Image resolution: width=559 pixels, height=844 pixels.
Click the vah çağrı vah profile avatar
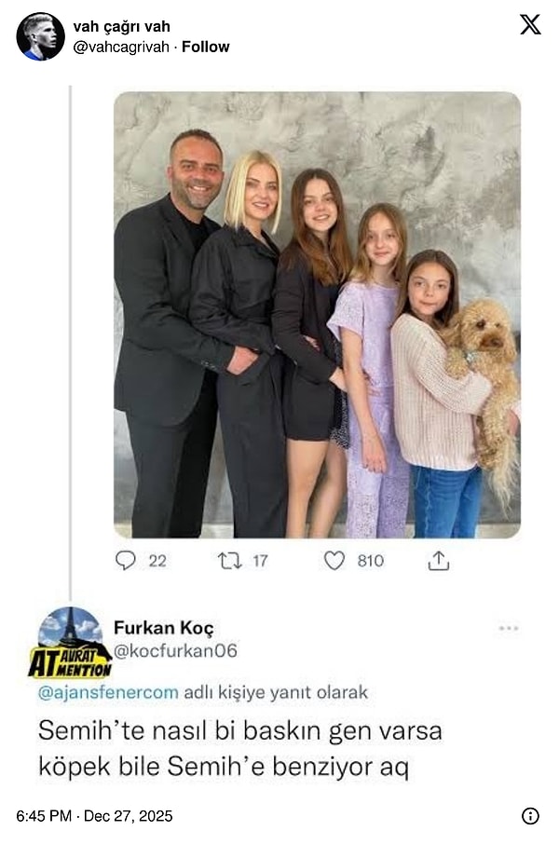[x=40, y=36]
